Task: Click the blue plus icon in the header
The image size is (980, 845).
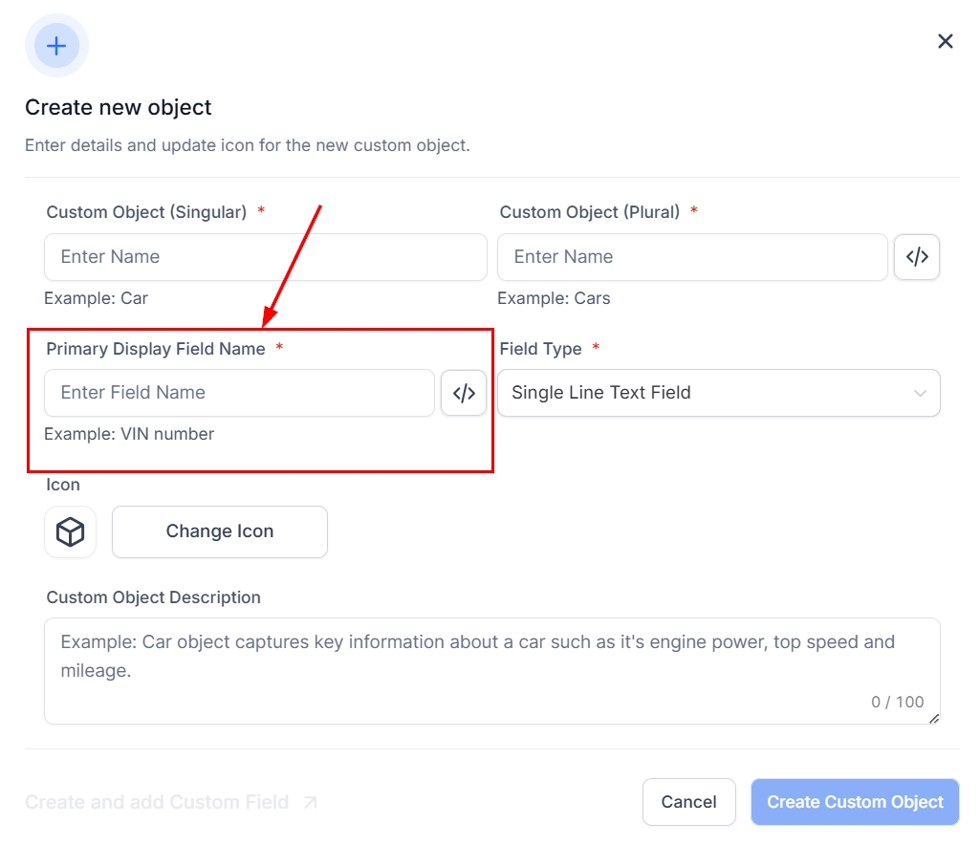Action: [56, 45]
